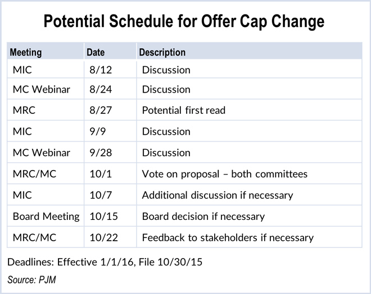Click the Date column header

[x=94, y=53]
